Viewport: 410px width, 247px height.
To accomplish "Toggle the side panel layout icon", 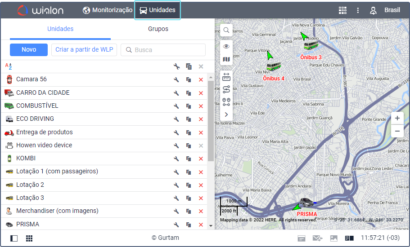I will click(14, 238).
